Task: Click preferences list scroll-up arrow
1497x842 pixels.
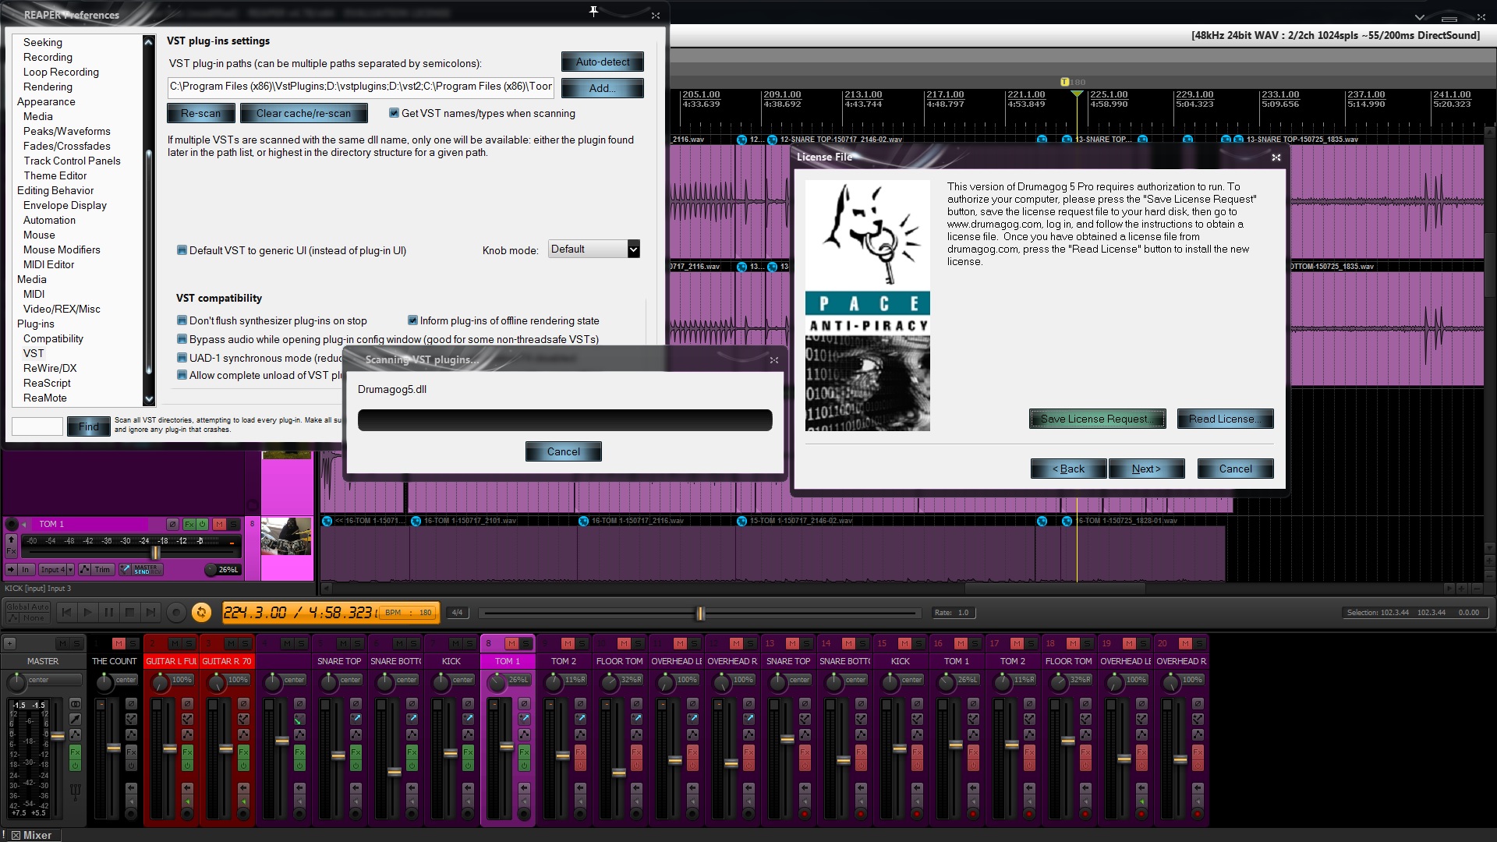Action: click(149, 41)
